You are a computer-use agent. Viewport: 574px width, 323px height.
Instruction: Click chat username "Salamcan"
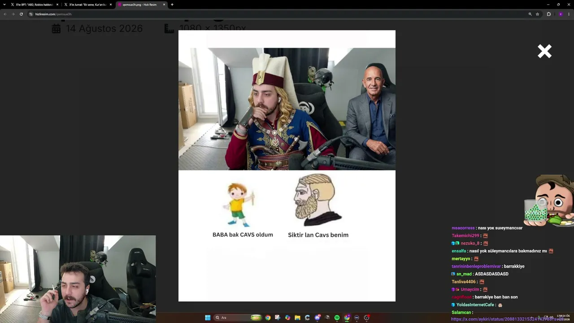pos(461,313)
